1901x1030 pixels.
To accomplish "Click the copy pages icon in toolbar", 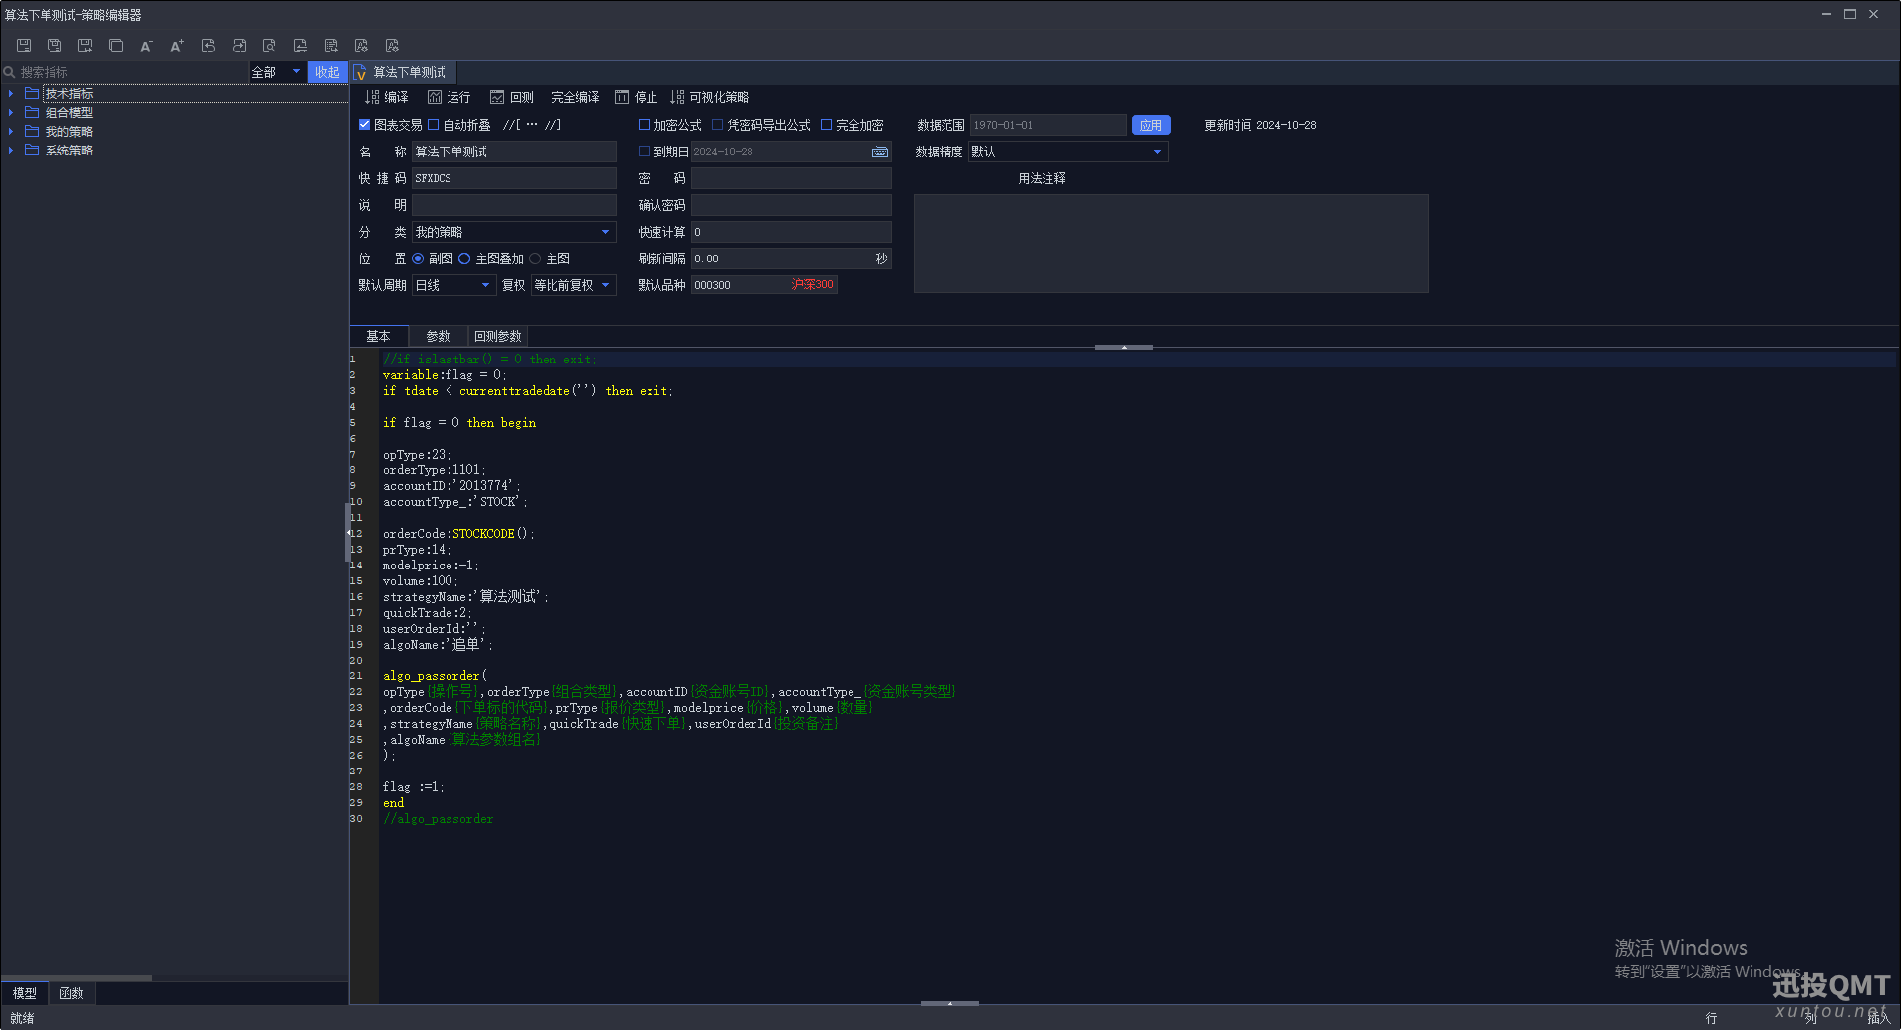I will 116,46.
